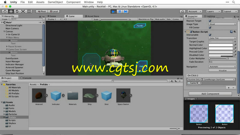Image resolution: width=240 pixels, height=135 pixels.
Task: Open the GameObject menu
Action: pos(55,2)
